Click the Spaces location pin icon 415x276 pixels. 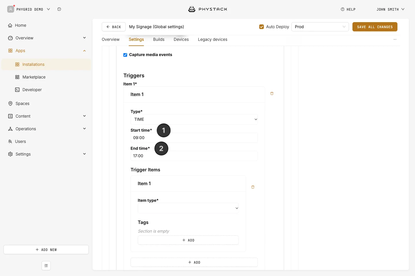click(10, 103)
